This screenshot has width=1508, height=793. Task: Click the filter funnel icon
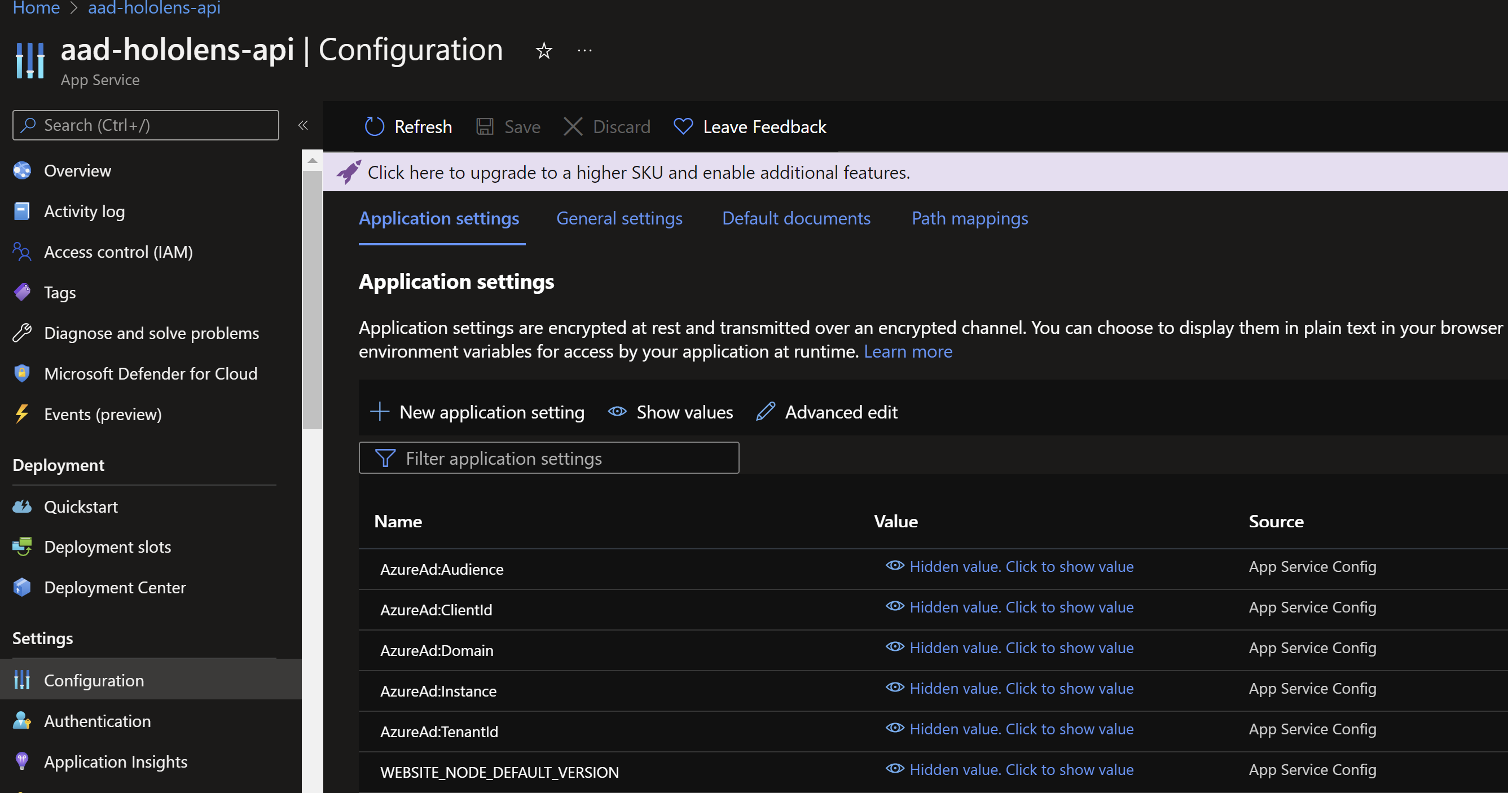tap(385, 457)
